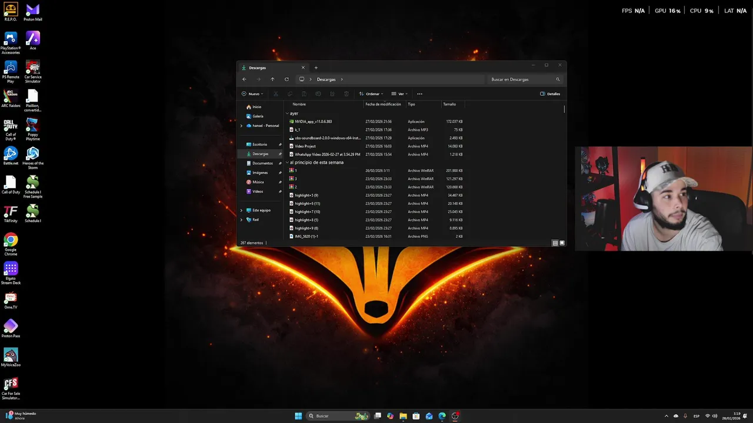Select the Descargas tab
This screenshot has width=753, height=423.
pos(274,68)
